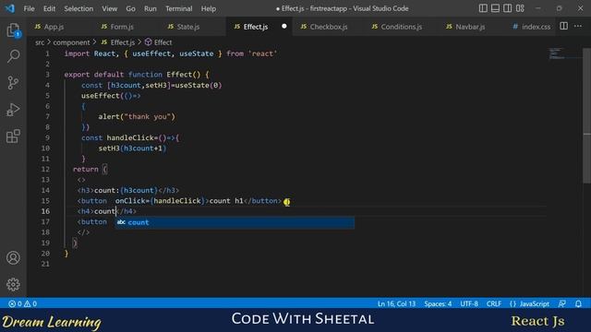Open the Edit menu
This screenshot has width=591, height=332.
pyautogui.click(x=49, y=8)
